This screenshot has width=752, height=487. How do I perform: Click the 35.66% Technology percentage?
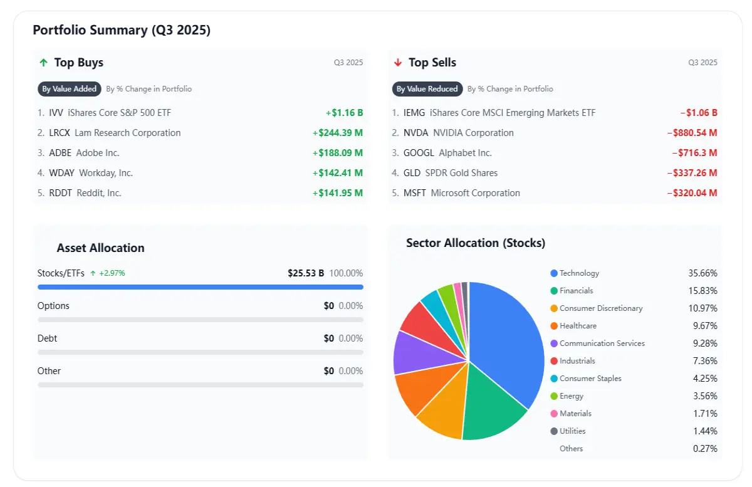coord(703,273)
